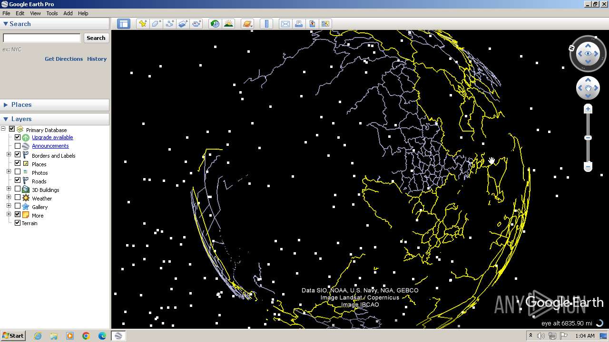Record a tour with the camera icon
This screenshot has height=342, width=609.
[x=196, y=24]
